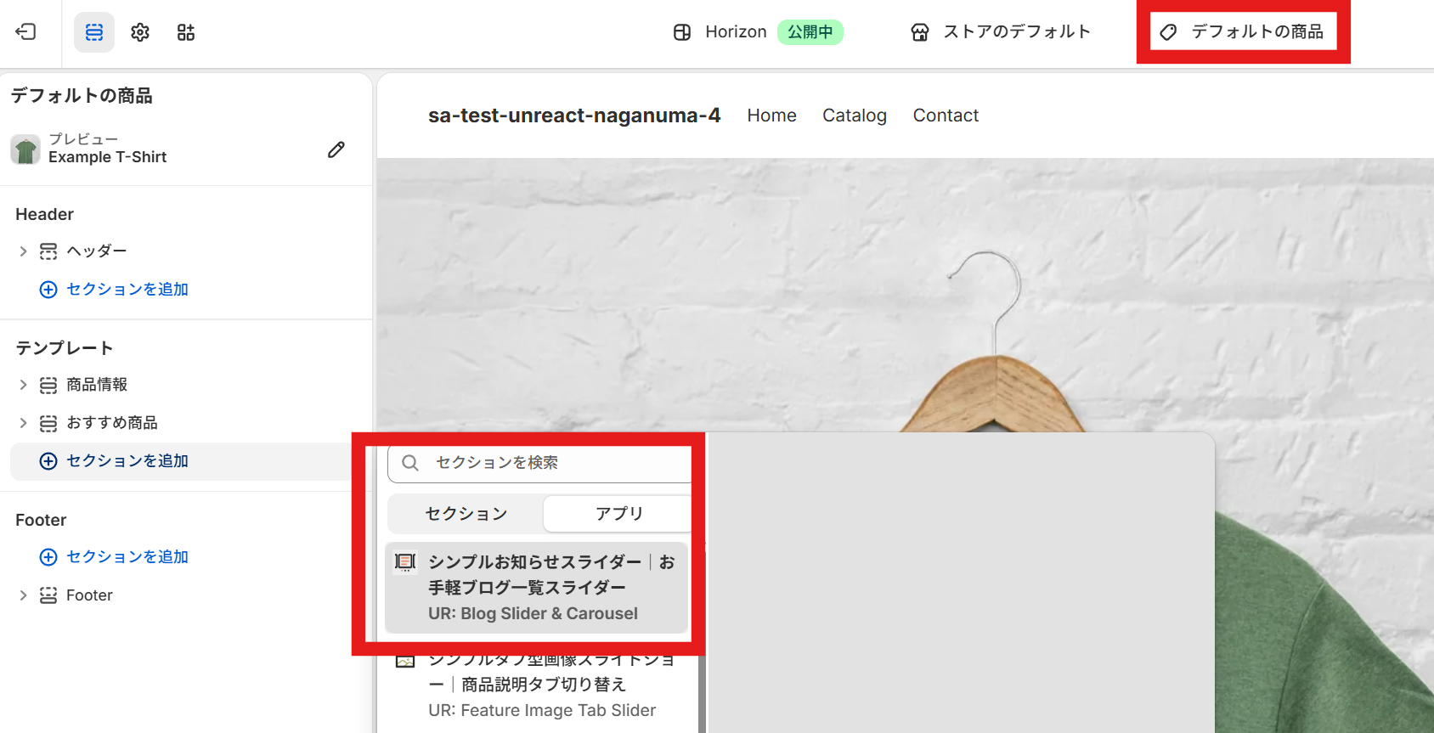Image resolution: width=1434 pixels, height=733 pixels.
Task: Open theme settings gear icon
Action: click(140, 32)
